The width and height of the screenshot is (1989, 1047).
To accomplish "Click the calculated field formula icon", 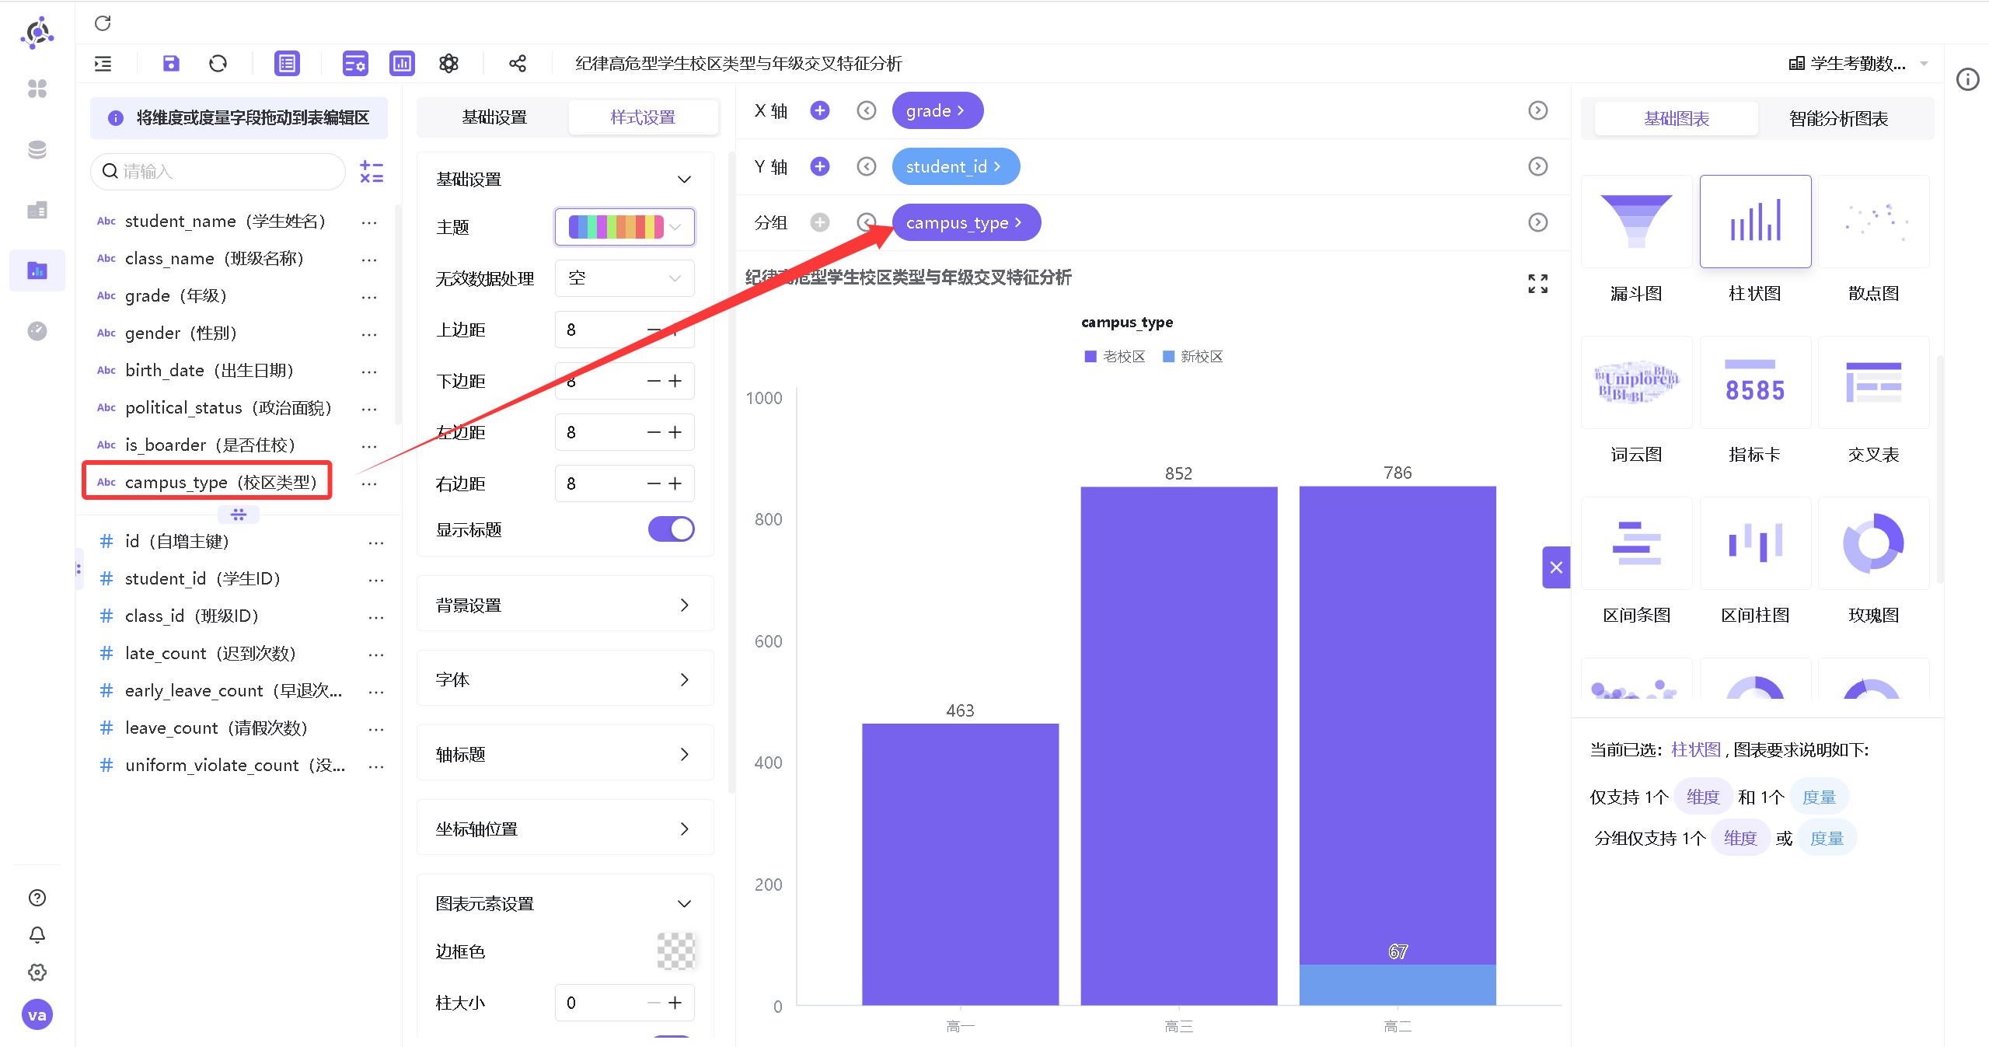I will tap(372, 172).
